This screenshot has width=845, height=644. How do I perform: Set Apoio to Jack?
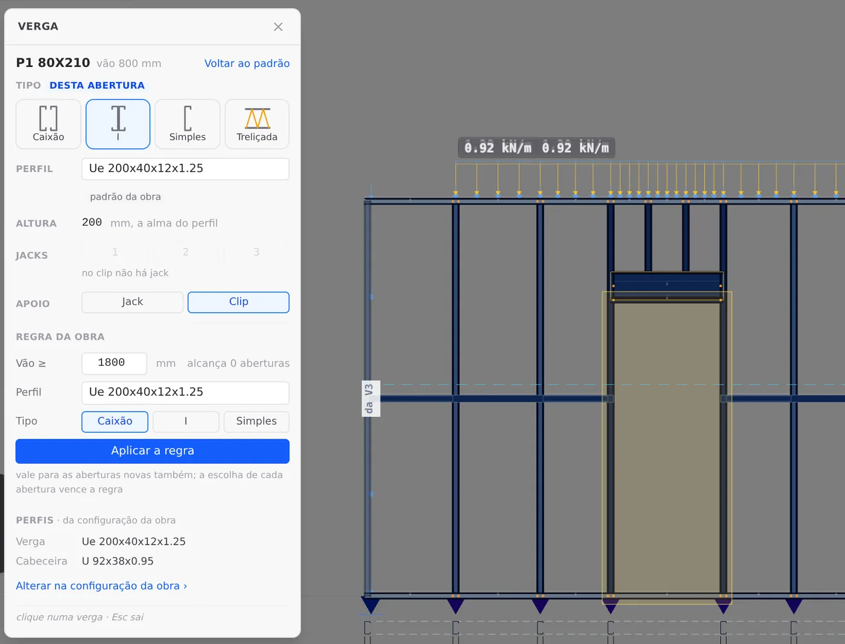[132, 302]
